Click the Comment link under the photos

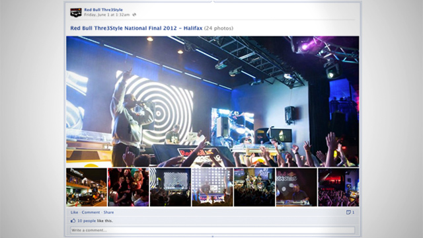91,212
